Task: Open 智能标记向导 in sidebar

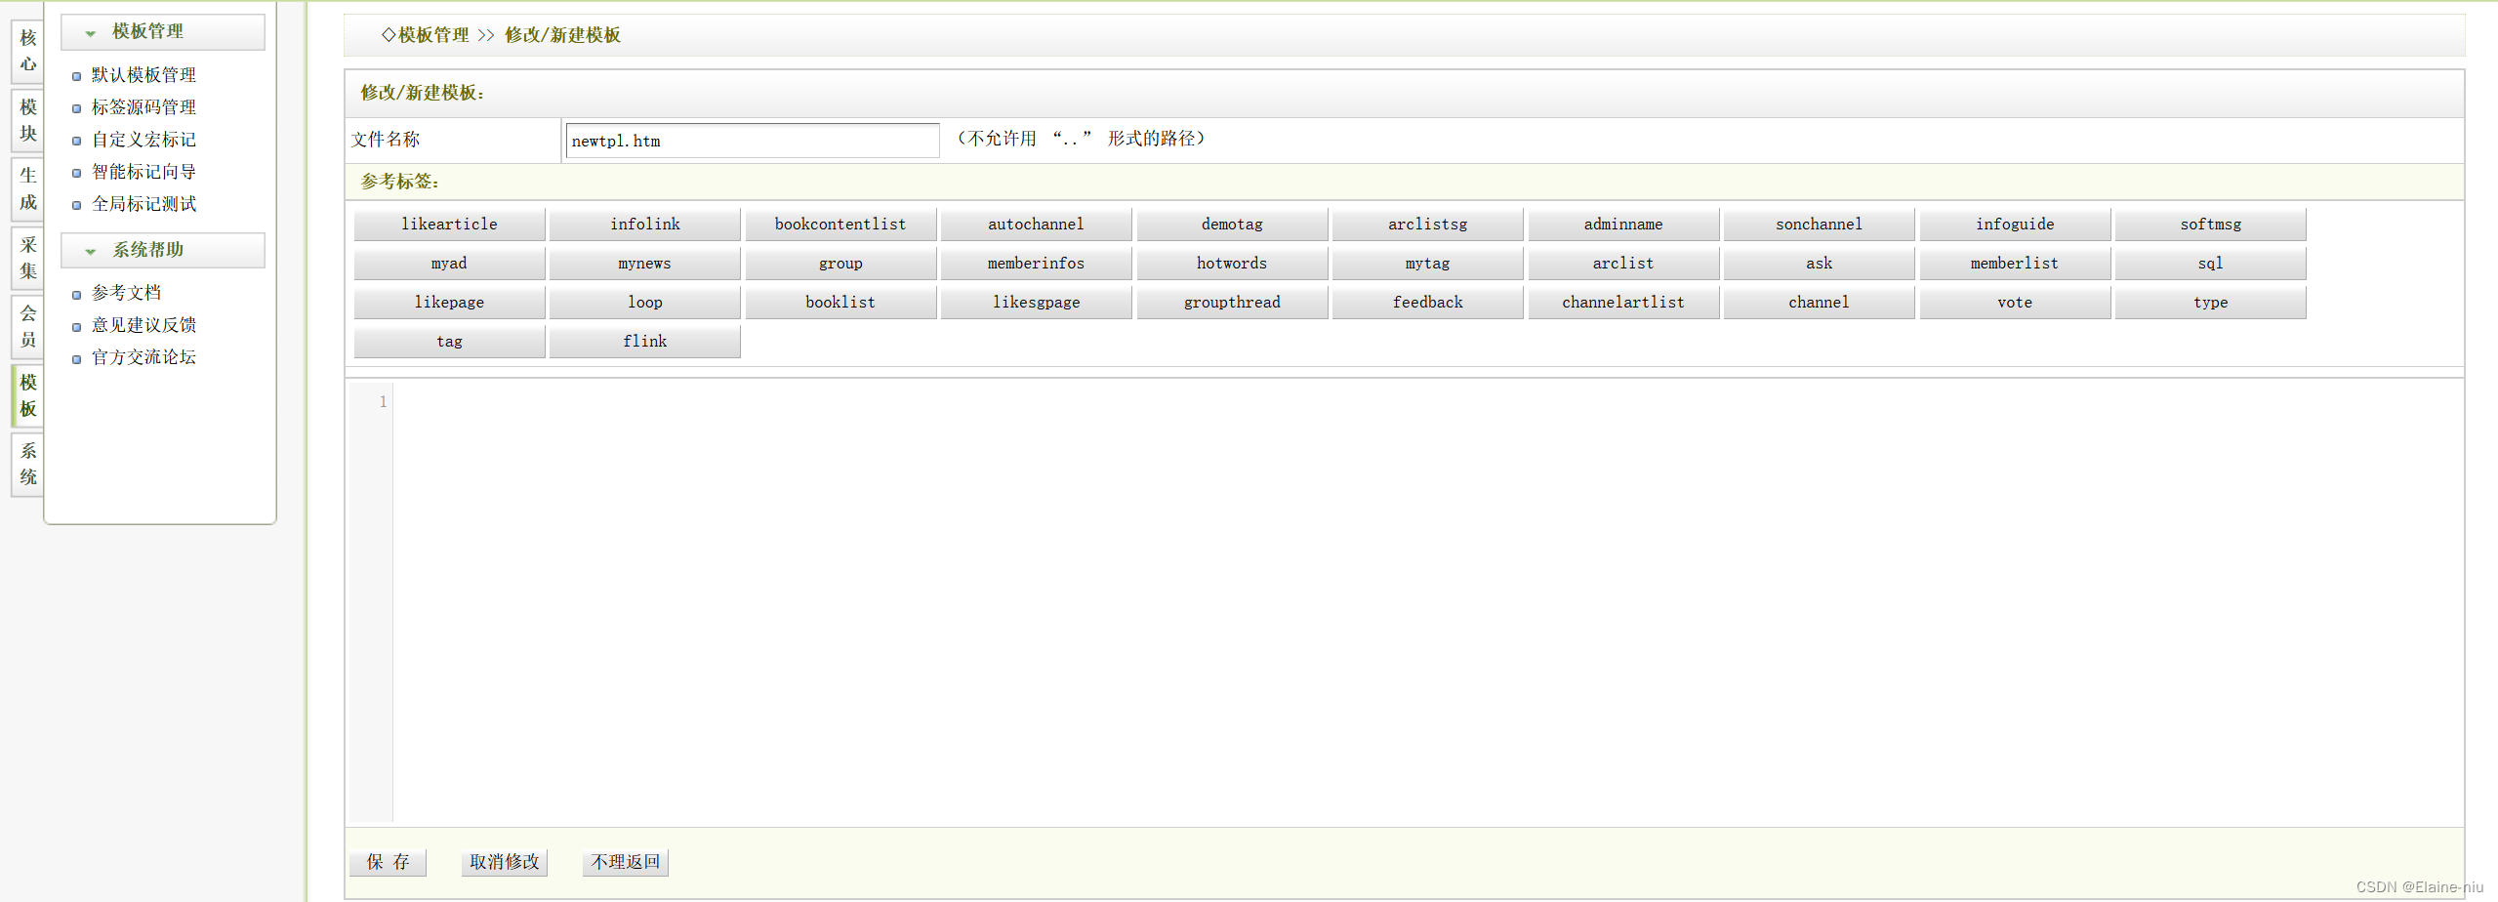Action: click(143, 172)
